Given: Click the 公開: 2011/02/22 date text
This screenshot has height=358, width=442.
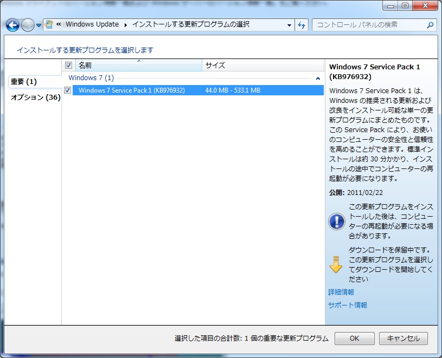Looking at the screenshot, I should [356, 192].
